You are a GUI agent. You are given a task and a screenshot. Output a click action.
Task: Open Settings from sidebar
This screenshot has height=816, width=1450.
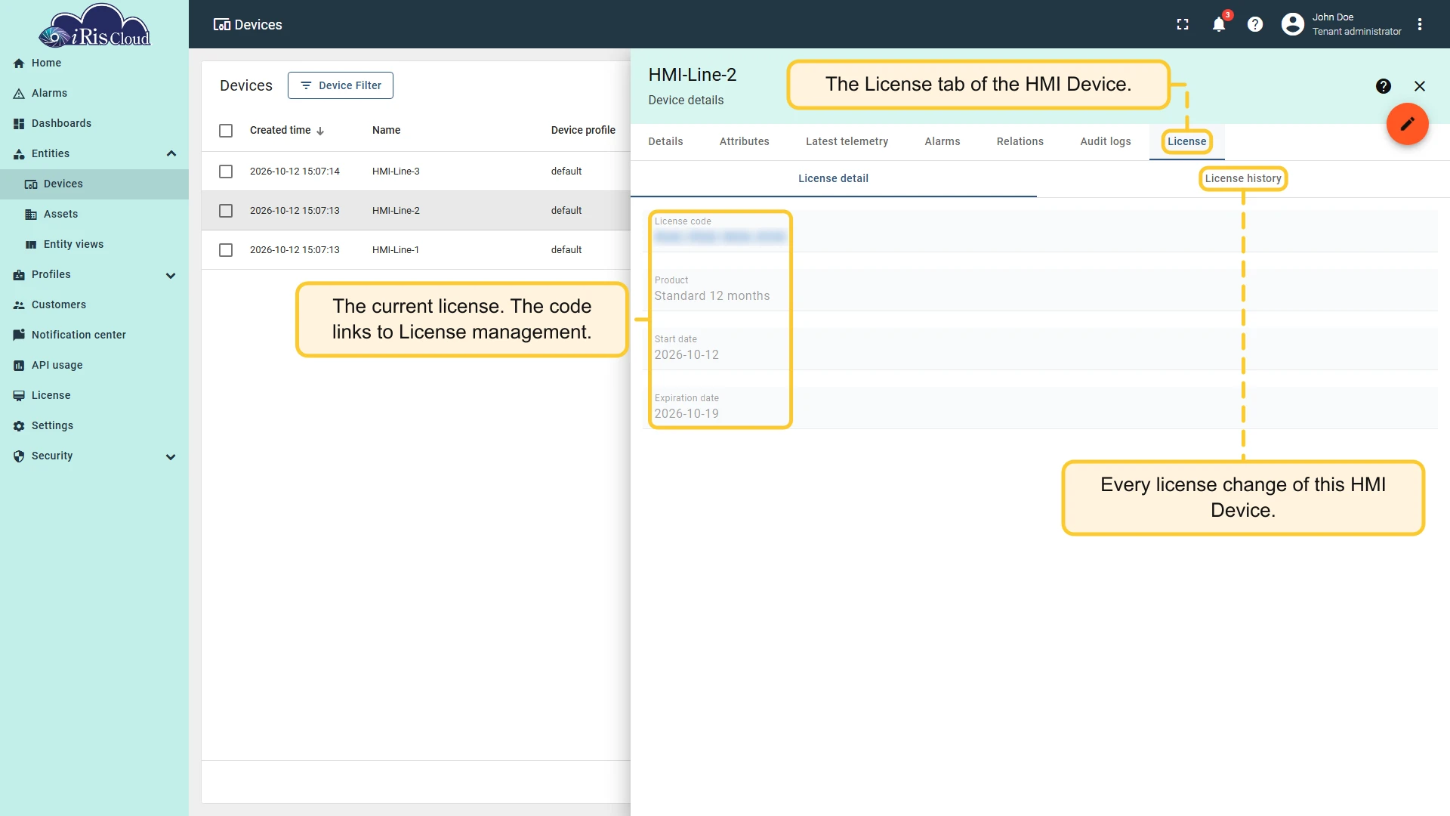click(x=94, y=425)
